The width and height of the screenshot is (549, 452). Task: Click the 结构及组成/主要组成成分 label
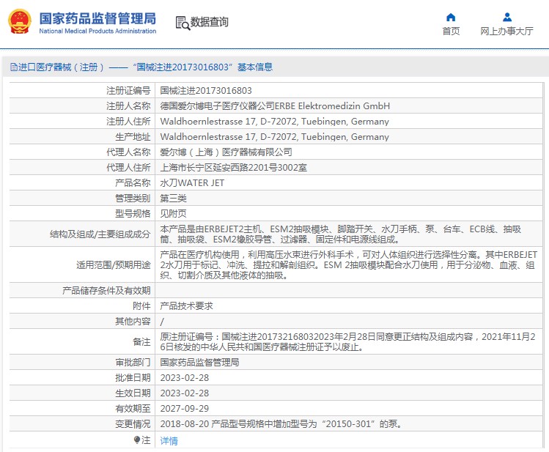(100, 234)
